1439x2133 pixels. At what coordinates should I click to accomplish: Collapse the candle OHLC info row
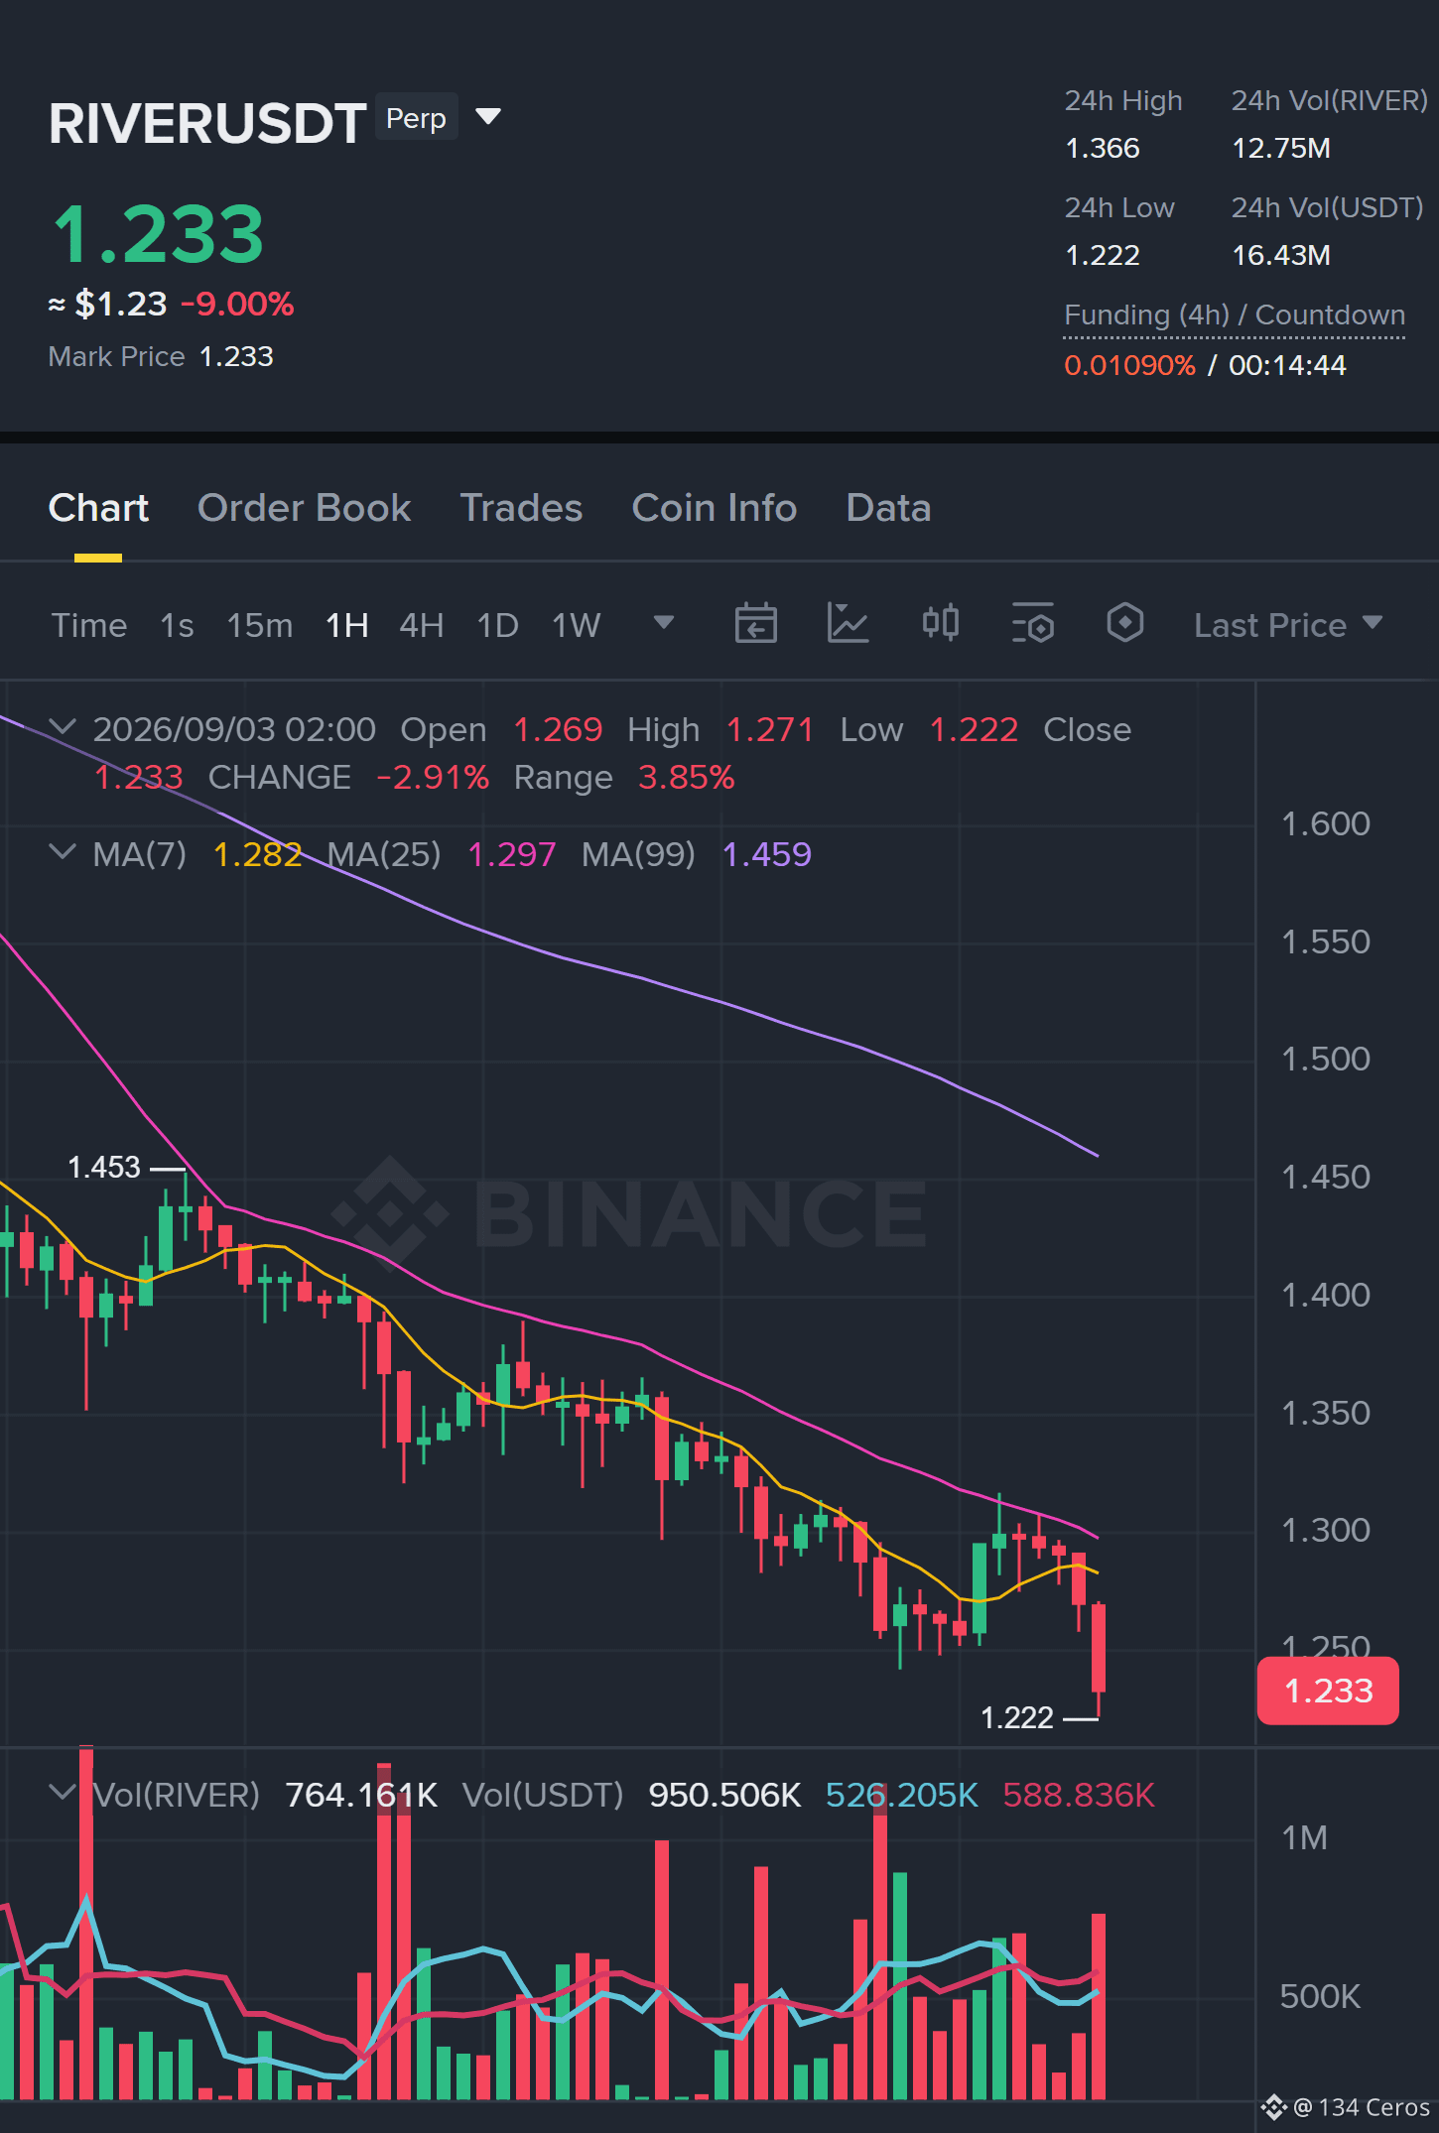pos(62,727)
